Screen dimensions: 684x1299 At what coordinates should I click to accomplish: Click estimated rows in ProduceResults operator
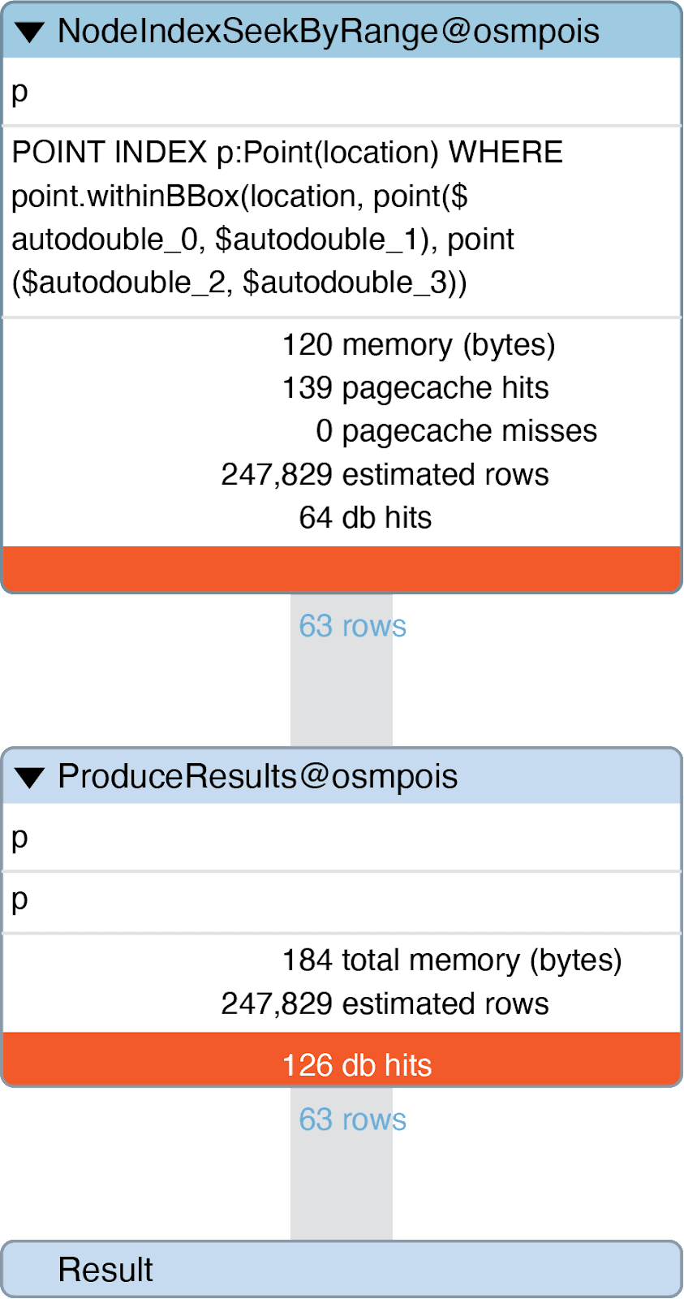(385, 1004)
